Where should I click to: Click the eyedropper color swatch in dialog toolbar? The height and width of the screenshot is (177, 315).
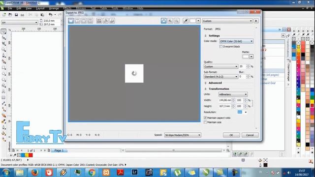pyautogui.click(x=192, y=21)
